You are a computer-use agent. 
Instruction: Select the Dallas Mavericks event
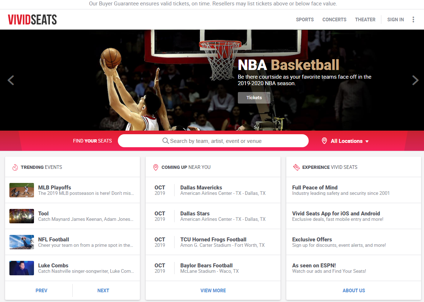(201, 187)
